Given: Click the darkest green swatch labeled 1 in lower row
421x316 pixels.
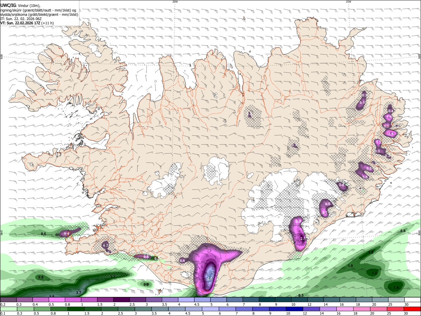Looking at the screenshot, I should (x=76, y=309).
